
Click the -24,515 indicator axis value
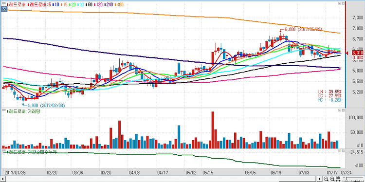356,152
